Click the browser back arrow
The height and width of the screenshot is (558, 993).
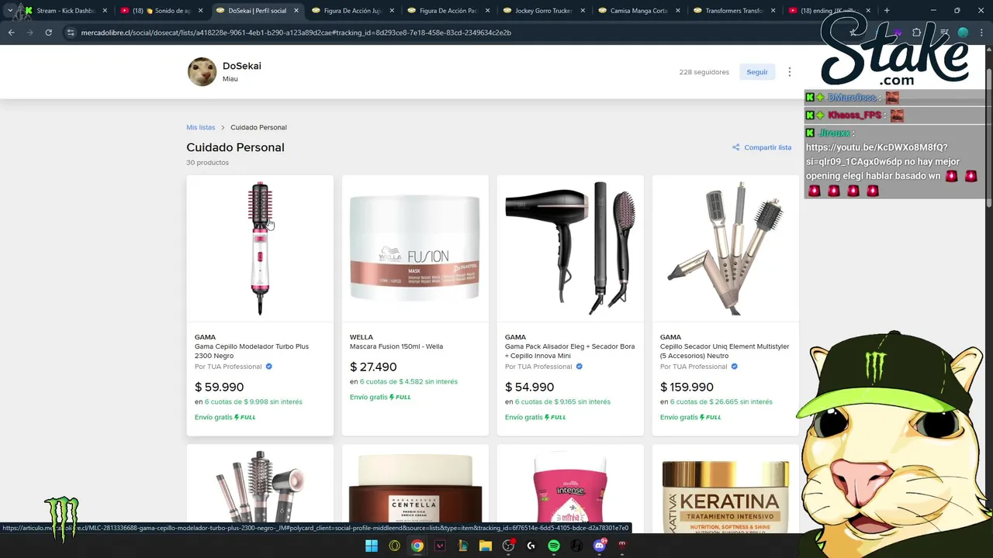pyautogui.click(x=11, y=33)
